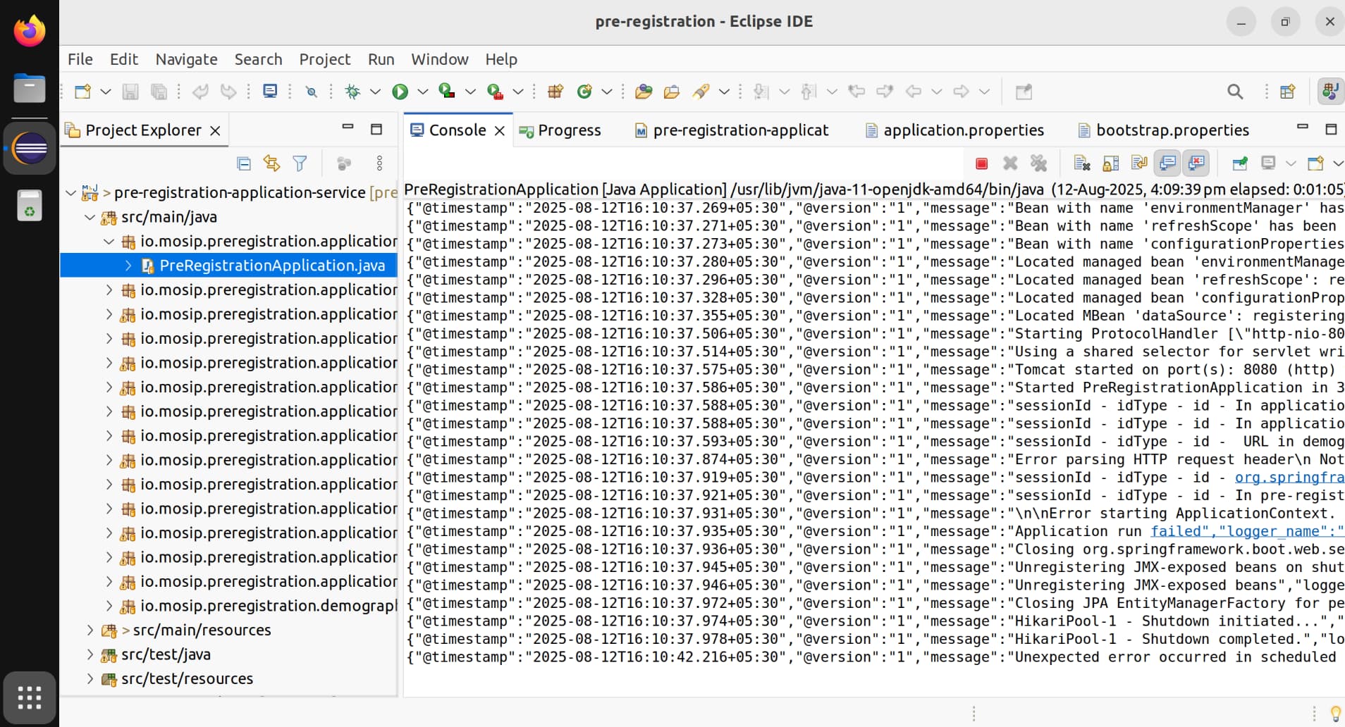This screenshot has height=727, width=1345.
Task: Toggle Scroll Lock in the Console
Action: (x=1110, y=164)
